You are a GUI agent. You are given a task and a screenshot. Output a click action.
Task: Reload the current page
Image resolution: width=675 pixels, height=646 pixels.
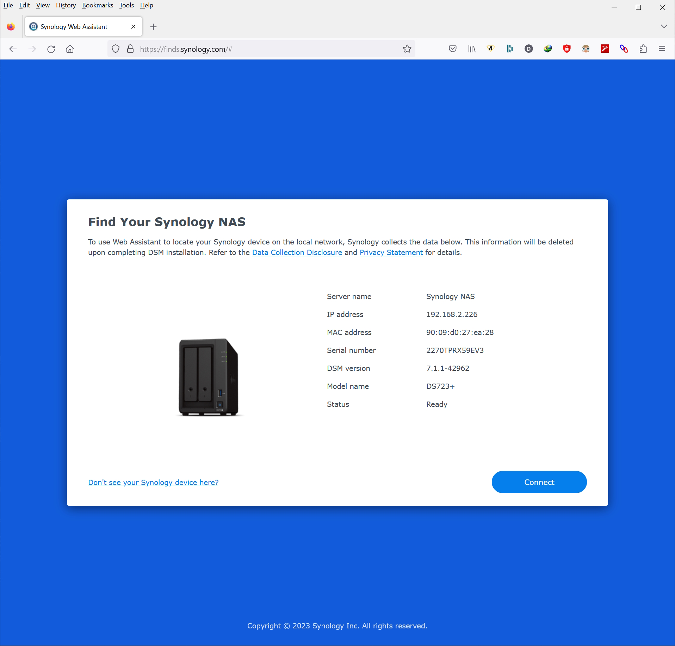51,49
